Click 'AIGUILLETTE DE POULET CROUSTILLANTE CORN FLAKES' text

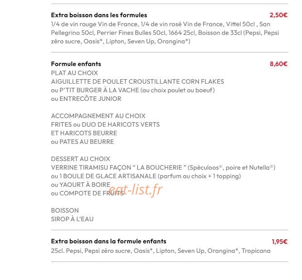click(x=137, y=81)
